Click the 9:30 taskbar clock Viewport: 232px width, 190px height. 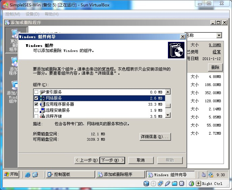(x=221, y=175)
